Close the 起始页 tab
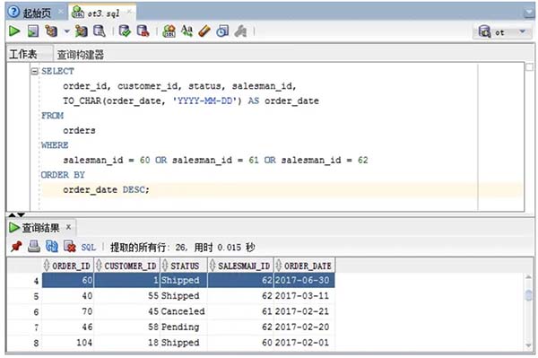The width and height of the screenshot is (538, 358). click(60, 12)
